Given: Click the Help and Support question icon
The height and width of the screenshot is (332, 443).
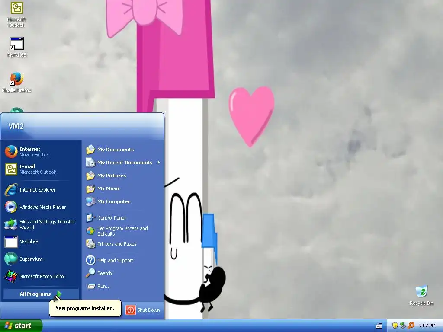Looking at the screenshot, I should pyautogui.click(x=90, y=260).
